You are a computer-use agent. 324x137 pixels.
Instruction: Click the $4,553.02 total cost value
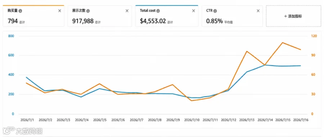click(153, 21)
